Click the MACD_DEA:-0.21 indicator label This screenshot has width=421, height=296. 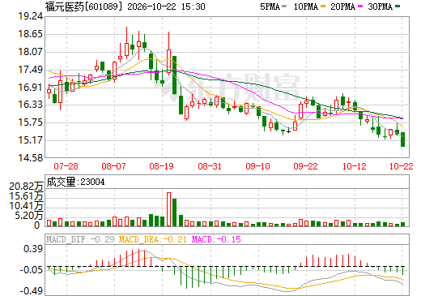point(153,239)
